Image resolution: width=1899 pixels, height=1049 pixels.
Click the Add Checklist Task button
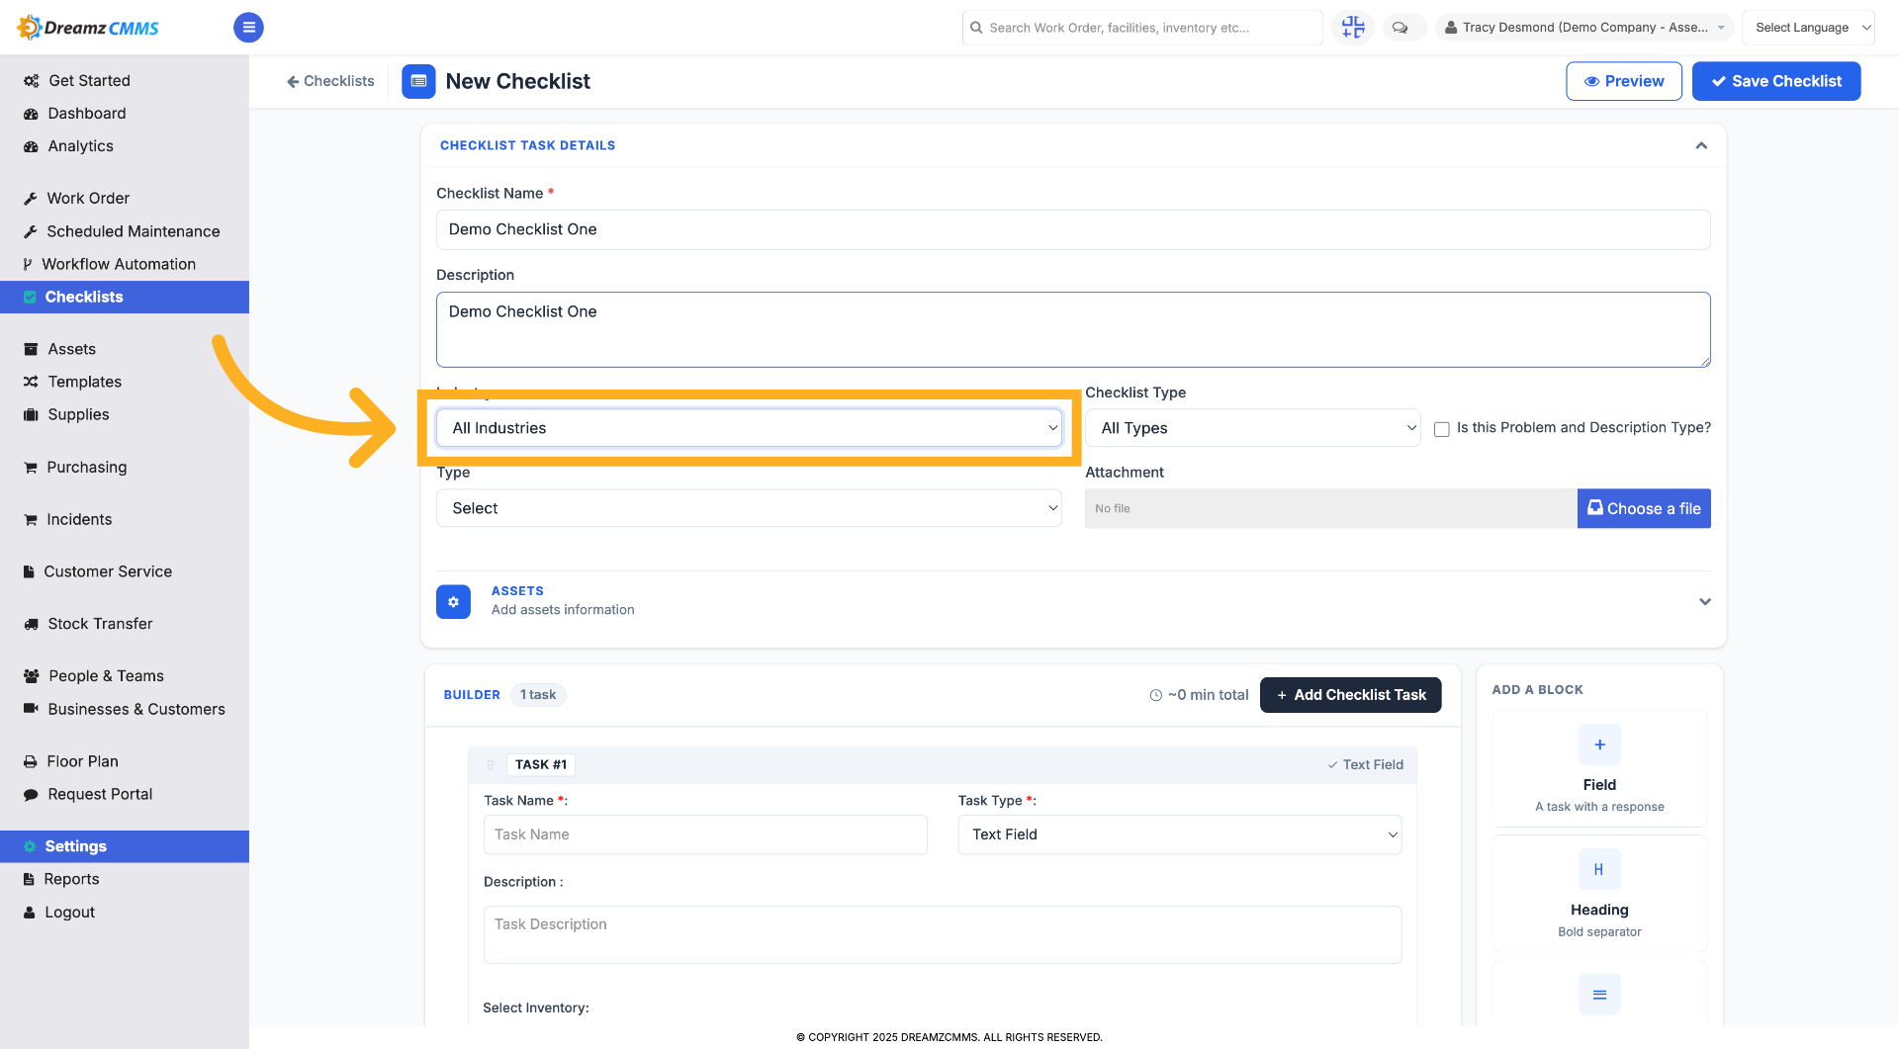1350,695
